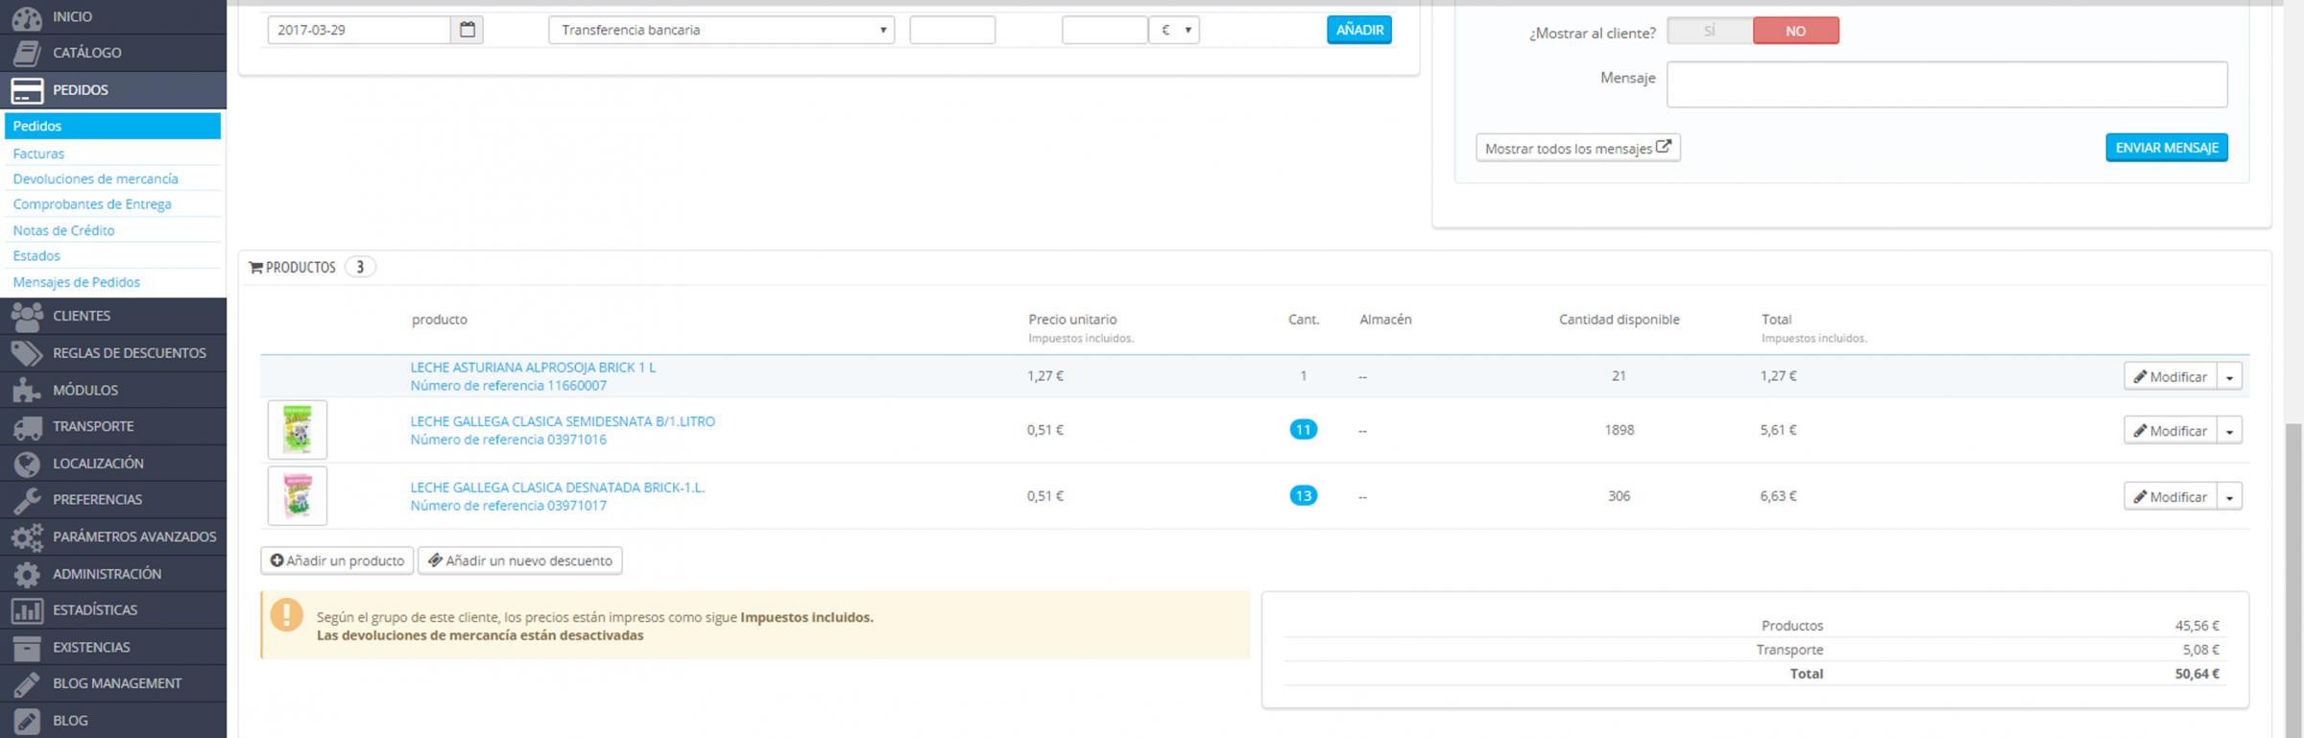Click Añadir un producto button
The height and width of the screenshot is (738, 2304).
(337, 560)
